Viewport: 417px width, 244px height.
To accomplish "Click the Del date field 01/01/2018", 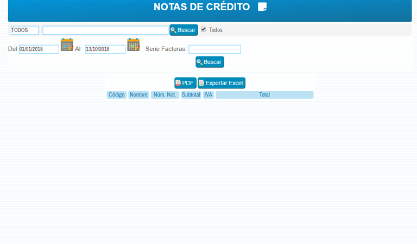I will (x=39, y=49).
